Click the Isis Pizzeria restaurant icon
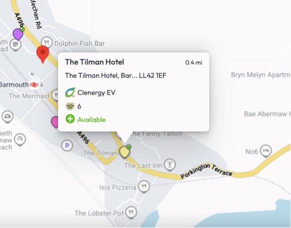This screenshot has width=291, height=228. click(x=144, y=187)
